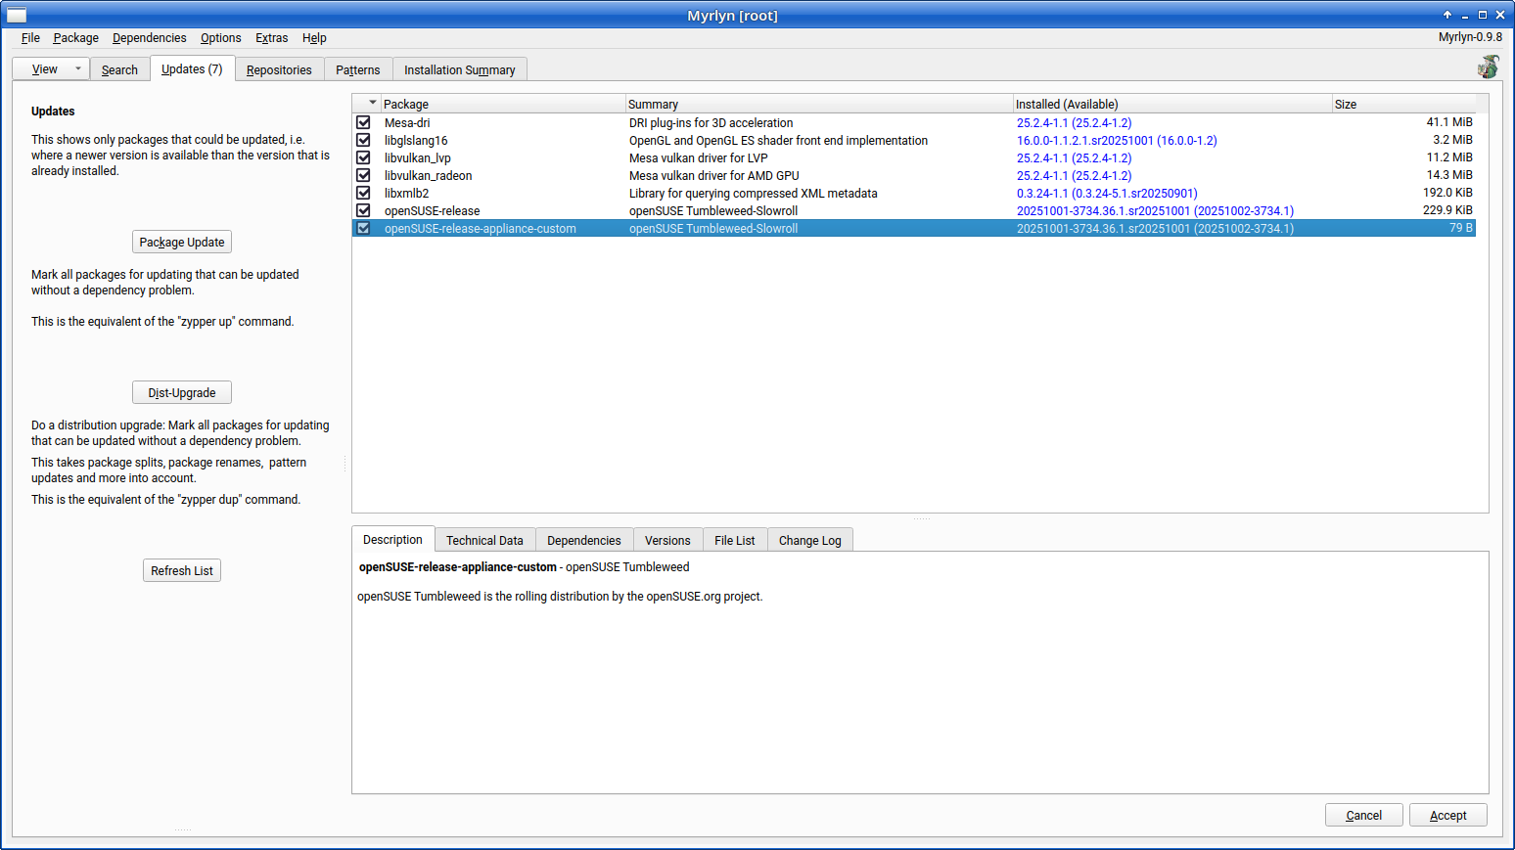Click the keep-above arrow icon in title bar
1515x850 pixels.
[1447, 15]
